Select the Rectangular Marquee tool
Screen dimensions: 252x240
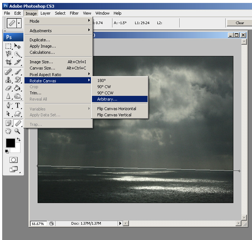(8, 46)
